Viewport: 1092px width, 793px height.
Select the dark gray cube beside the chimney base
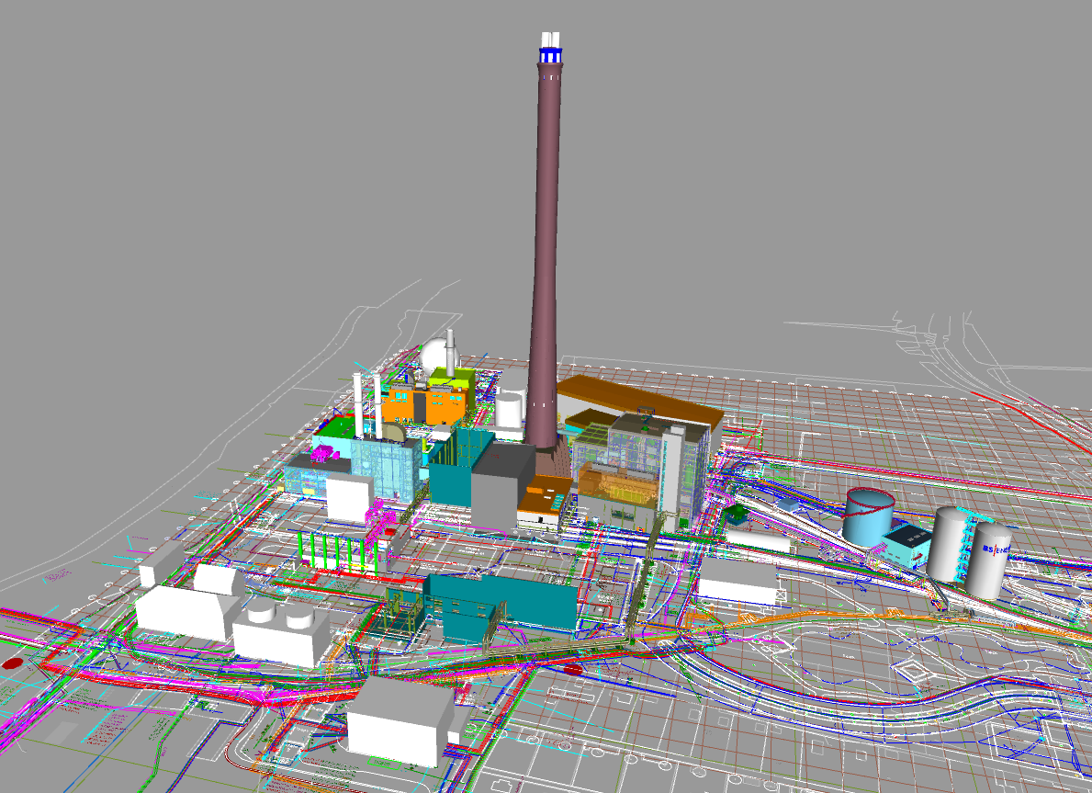click(x=501, y=485)
